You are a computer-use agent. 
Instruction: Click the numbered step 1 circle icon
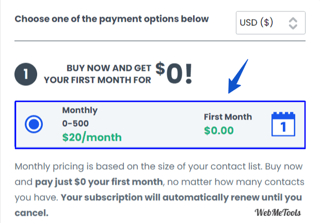pos(26,74)
